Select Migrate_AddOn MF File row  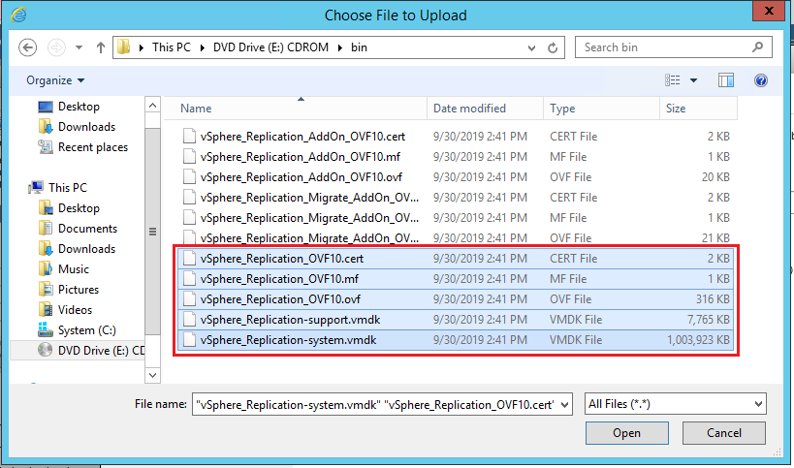click(x=456, y=218)
